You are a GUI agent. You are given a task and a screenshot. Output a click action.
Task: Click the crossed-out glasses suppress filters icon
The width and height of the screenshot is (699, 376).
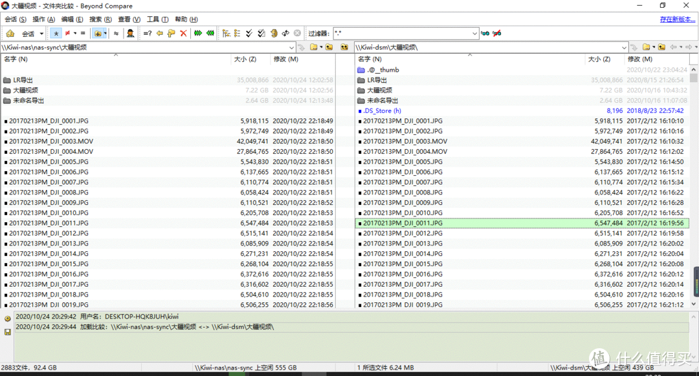[496, 34]
